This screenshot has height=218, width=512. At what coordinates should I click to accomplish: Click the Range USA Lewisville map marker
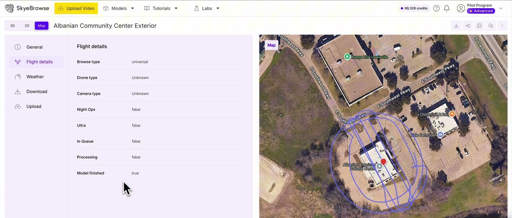point(347,57)
